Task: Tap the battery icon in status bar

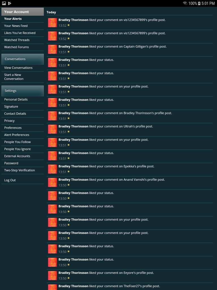Action: 199,3
